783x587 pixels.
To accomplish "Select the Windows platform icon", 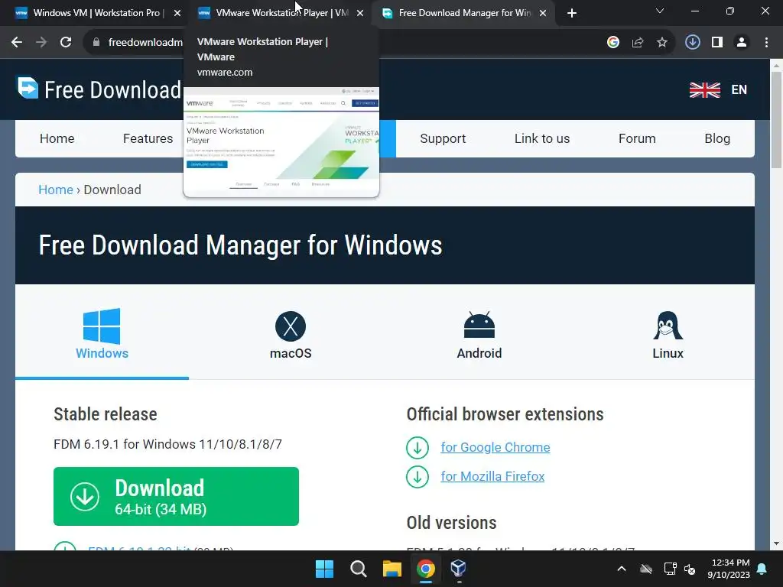I will [x=102, y=326].
